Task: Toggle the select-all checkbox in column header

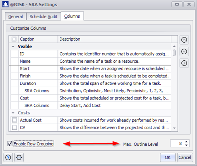Action: point(14,39)
